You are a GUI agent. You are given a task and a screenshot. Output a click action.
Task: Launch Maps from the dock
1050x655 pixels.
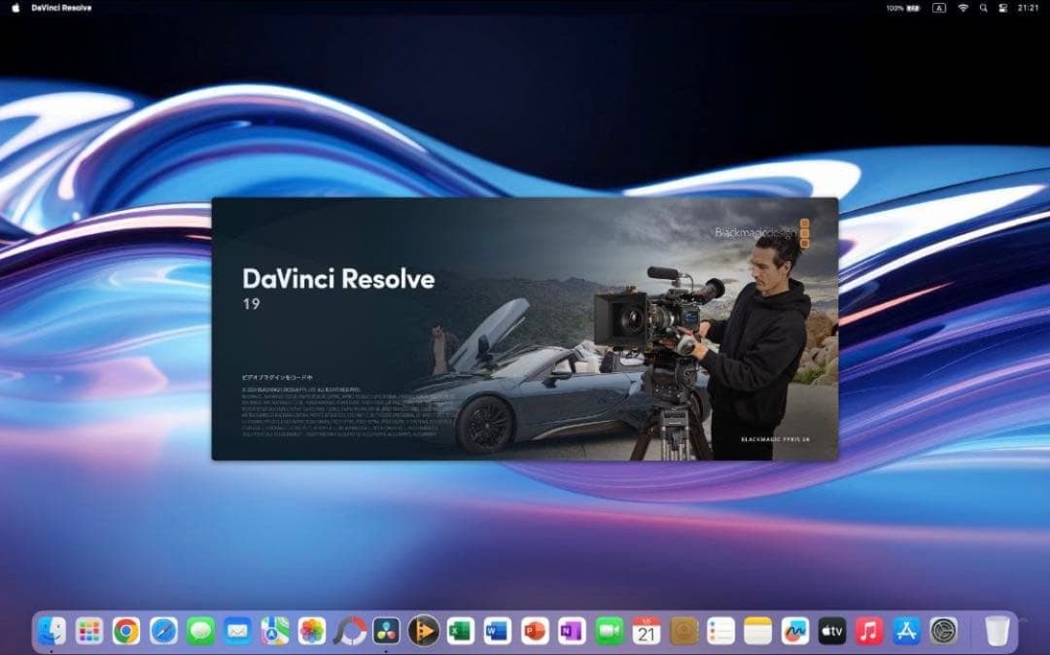tap(274, 631)
